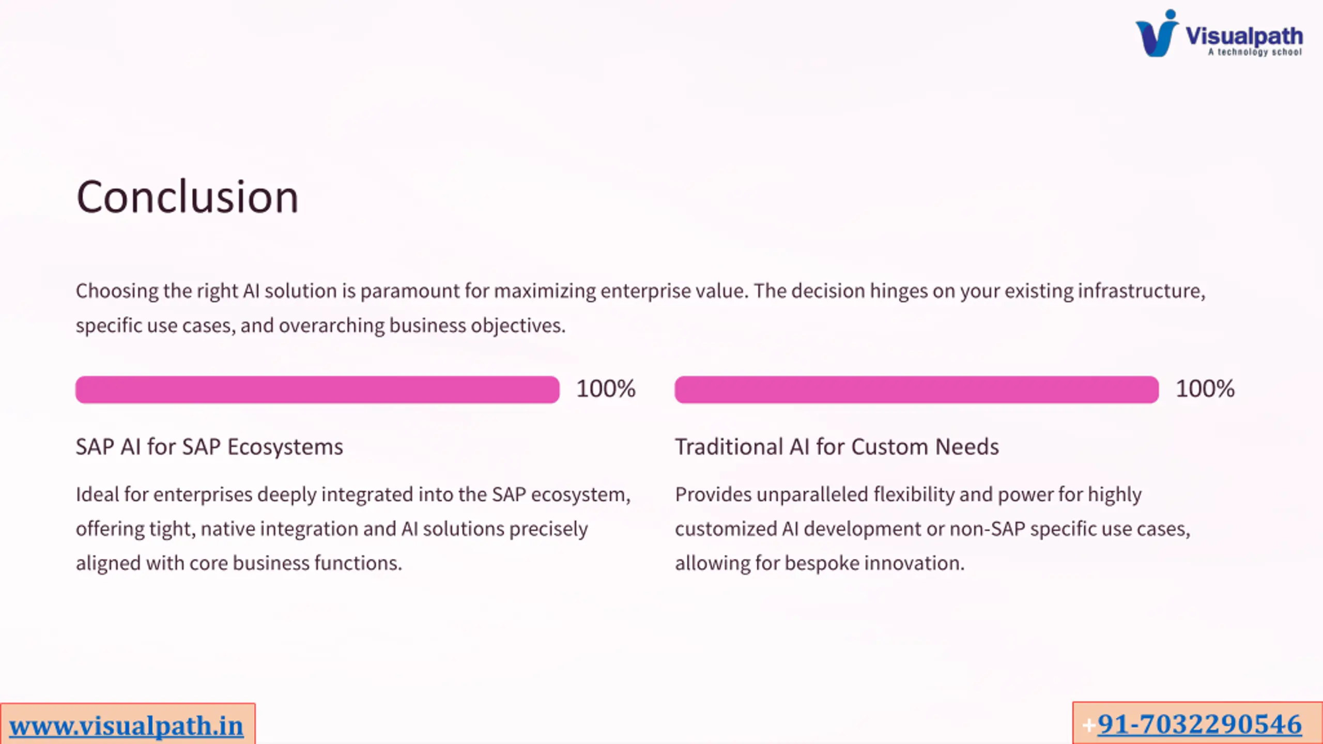
Task: Click the SAP AI 100% progress bar
Action: [317, 390]
